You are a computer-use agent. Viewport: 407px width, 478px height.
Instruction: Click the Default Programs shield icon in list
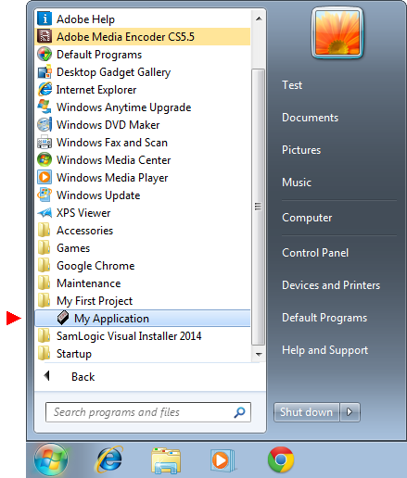[x=45, y=54]
